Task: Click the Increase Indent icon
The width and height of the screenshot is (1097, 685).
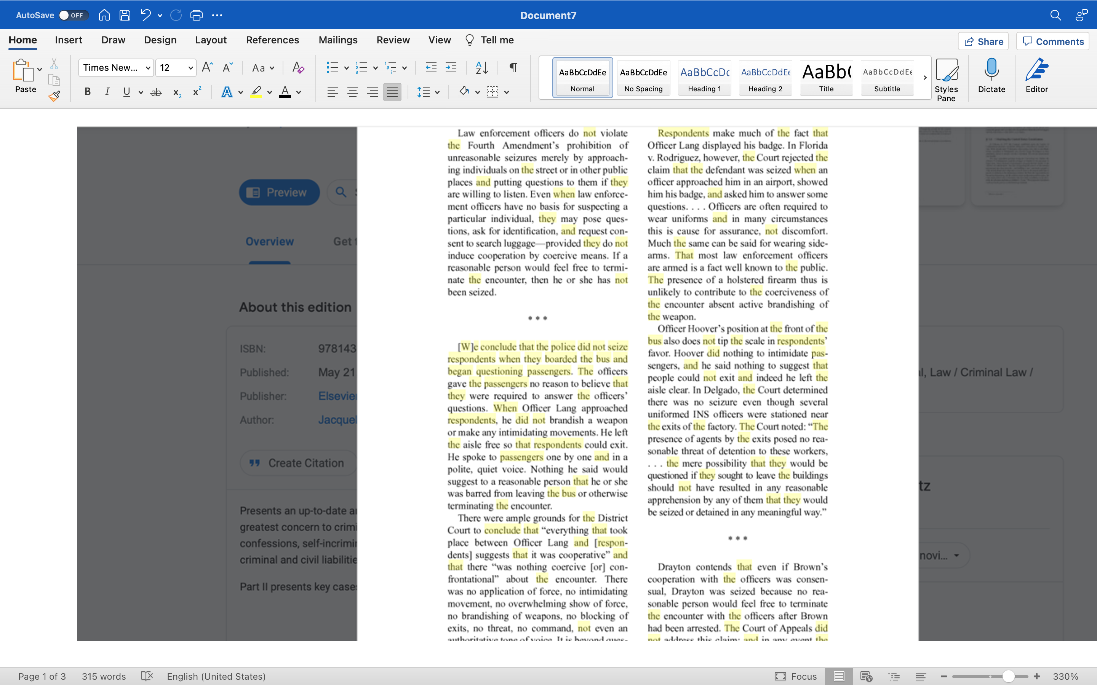Action: click(x=451, y=68)
